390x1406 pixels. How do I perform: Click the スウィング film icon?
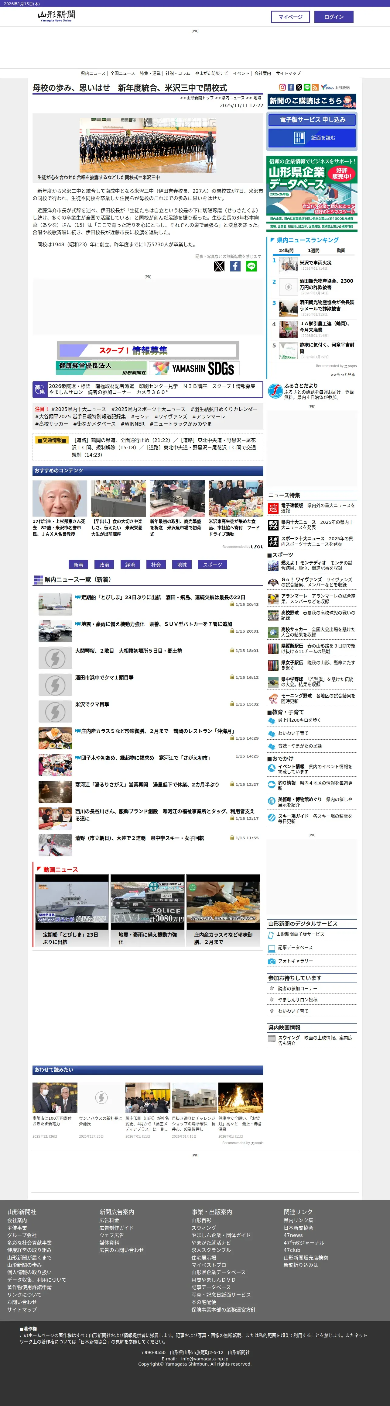(x=272, y=1039)
